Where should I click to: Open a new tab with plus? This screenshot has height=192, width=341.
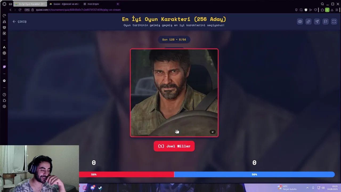coord(118,4)
